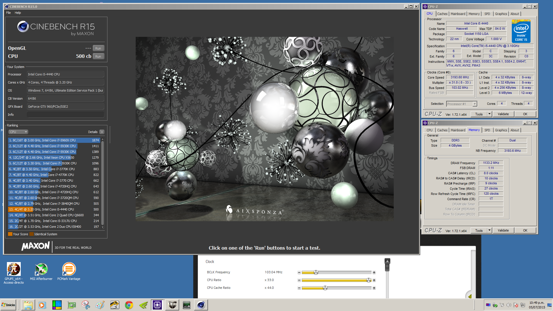
Task: Open Windows Explorer from taskbar
Action: click(x=28, y=305)
